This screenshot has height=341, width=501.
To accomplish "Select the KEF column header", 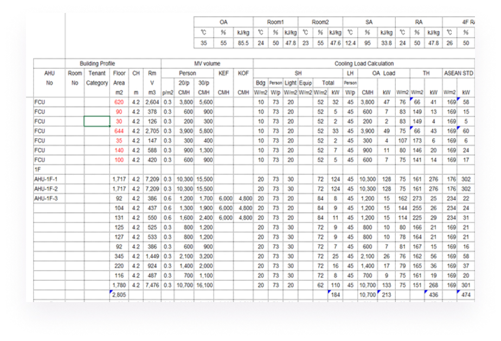I will pyautogui.click(x=223, y=74).
